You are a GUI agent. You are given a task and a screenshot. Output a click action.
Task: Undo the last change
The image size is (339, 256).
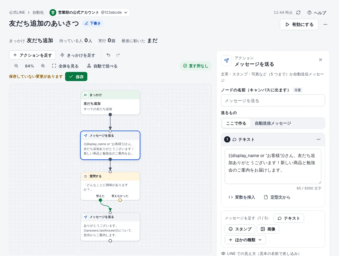(x=108, y=55)
